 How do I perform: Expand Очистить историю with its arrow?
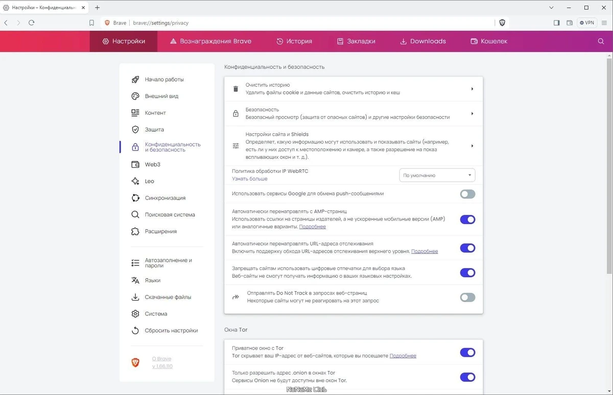(x=472, y=89)
